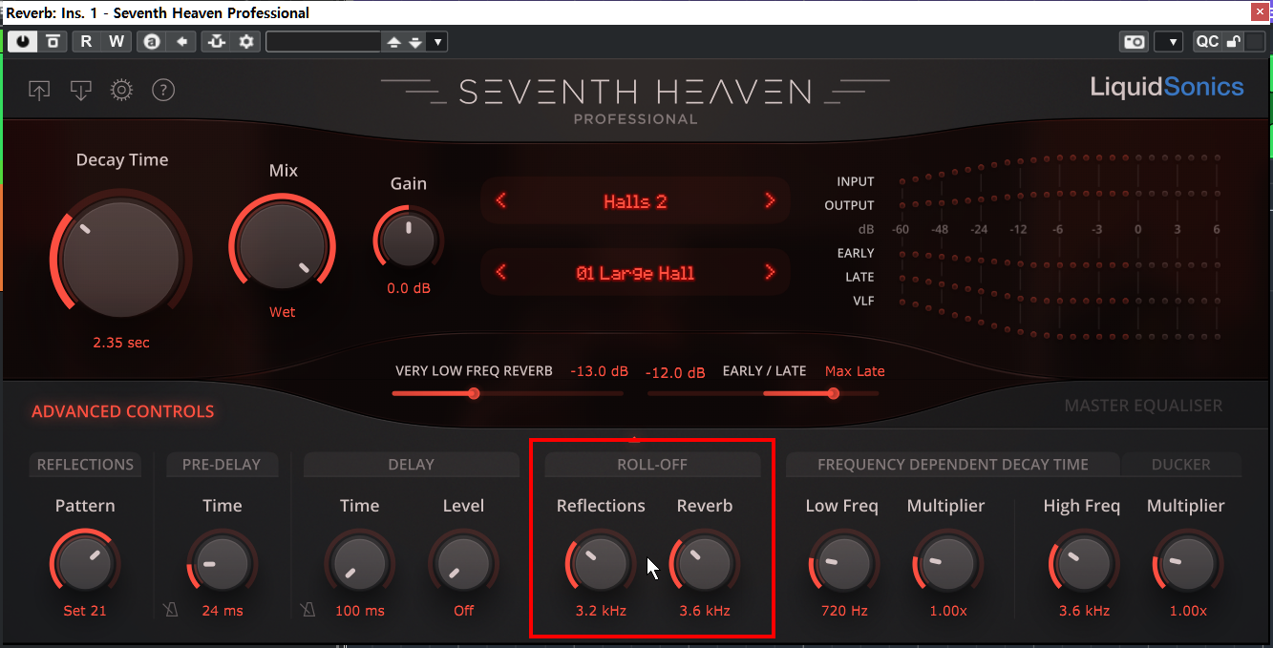The image size is (1273, 648).
Task: Open Seventh Heaven settings cog
Action: pyautogui.click(x=121, y=91)
